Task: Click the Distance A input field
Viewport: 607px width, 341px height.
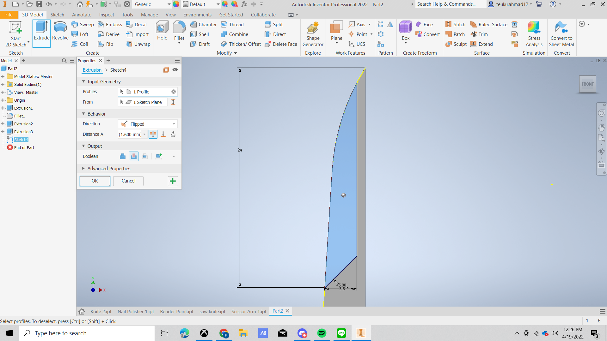Action: coord(130,135)
